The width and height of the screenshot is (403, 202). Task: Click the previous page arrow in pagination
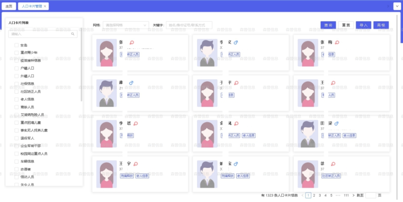coord(302,195)
